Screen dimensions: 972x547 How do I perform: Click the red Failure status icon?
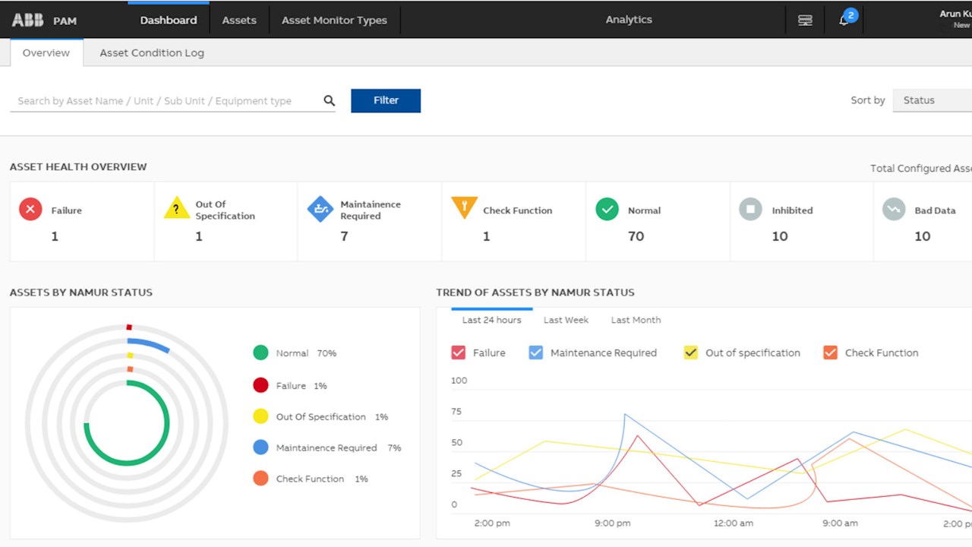30,209
